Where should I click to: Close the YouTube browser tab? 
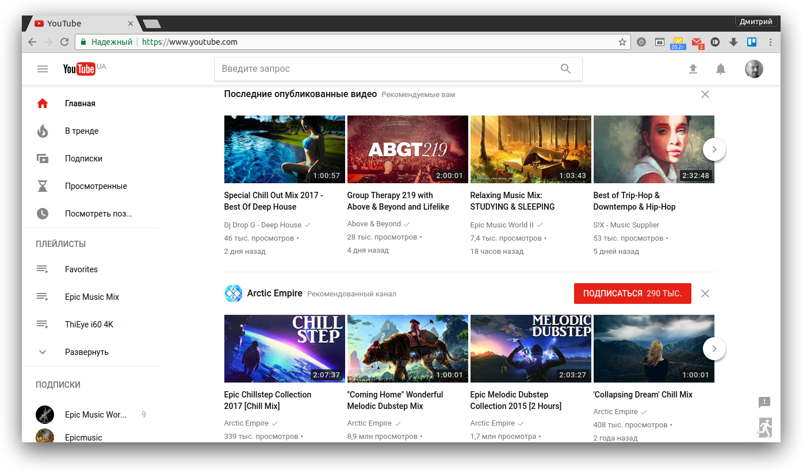(131, 24)
